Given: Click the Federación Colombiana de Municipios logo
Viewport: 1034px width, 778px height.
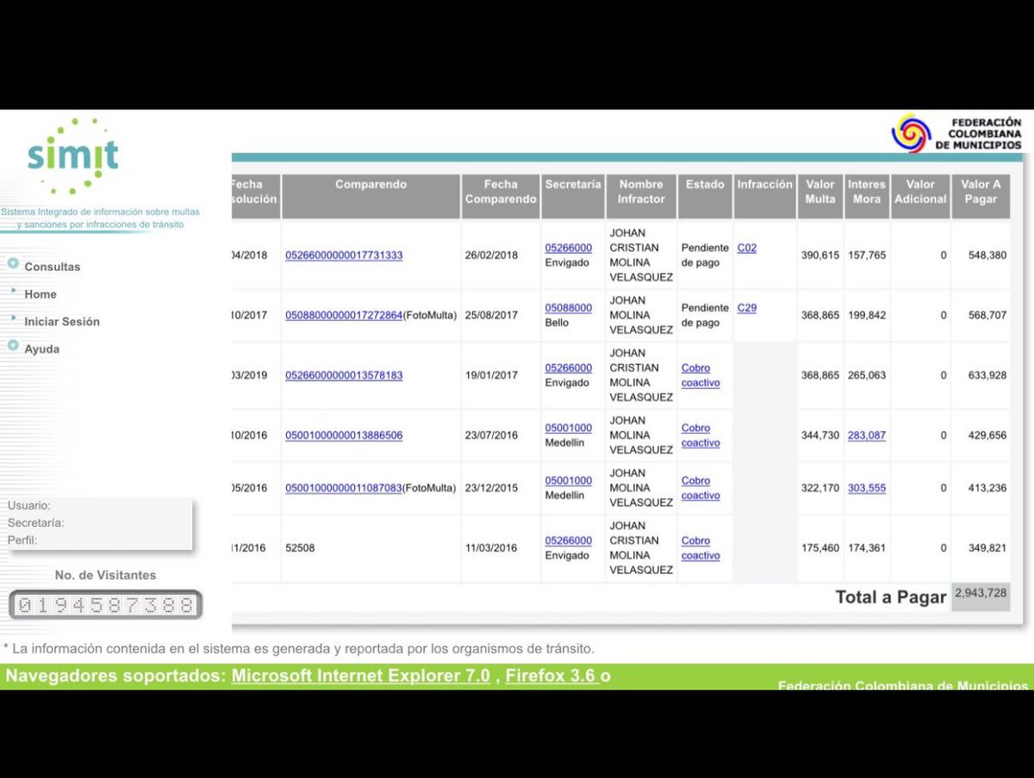Looking at the screenshot, I should coord(956,134).
